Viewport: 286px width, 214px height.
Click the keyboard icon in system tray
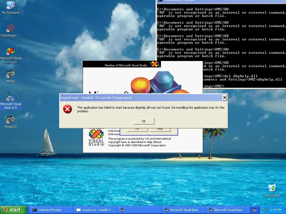[255, 210]
